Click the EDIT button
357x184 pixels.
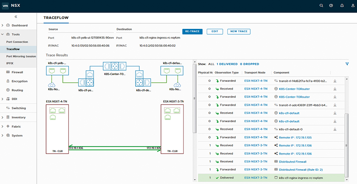[215, 31]
